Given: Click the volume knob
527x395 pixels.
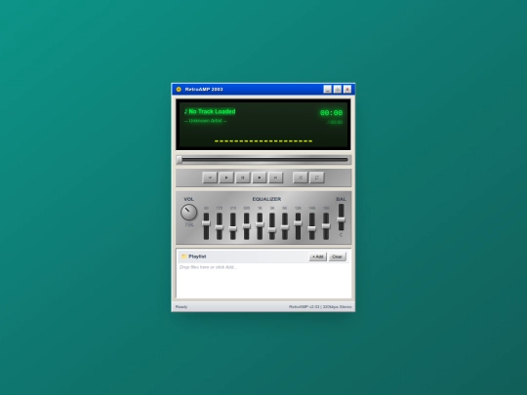Looking at the screenshot, I should (x=189, y=213).
